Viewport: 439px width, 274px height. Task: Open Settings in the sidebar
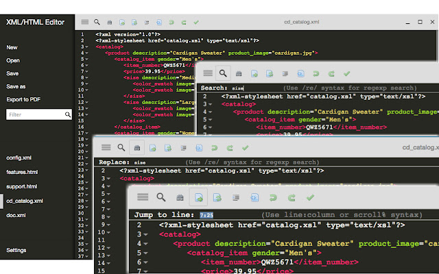[16, 250]
